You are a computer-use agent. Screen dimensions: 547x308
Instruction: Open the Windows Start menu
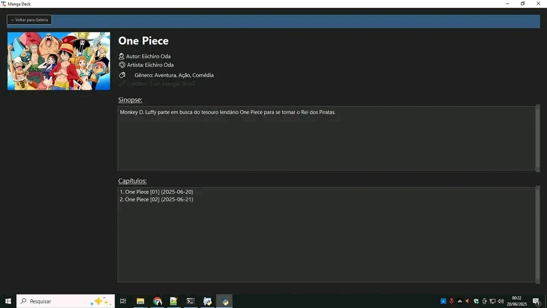[8, 301]
